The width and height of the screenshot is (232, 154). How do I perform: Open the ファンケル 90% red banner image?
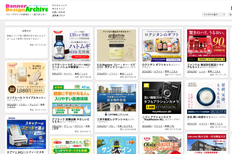[x=207, y=45]
